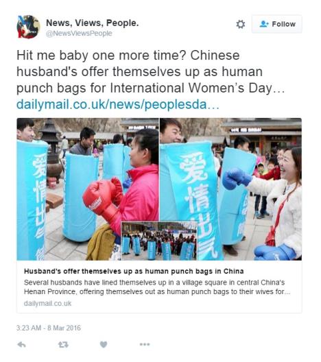Click the International Women's Day tweet line

(151, 88)
